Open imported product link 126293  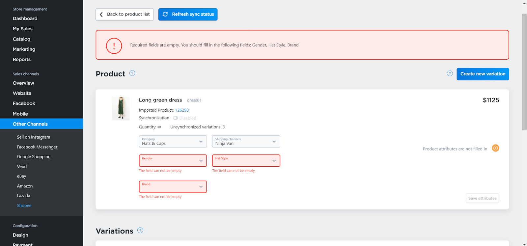(182, 110)
